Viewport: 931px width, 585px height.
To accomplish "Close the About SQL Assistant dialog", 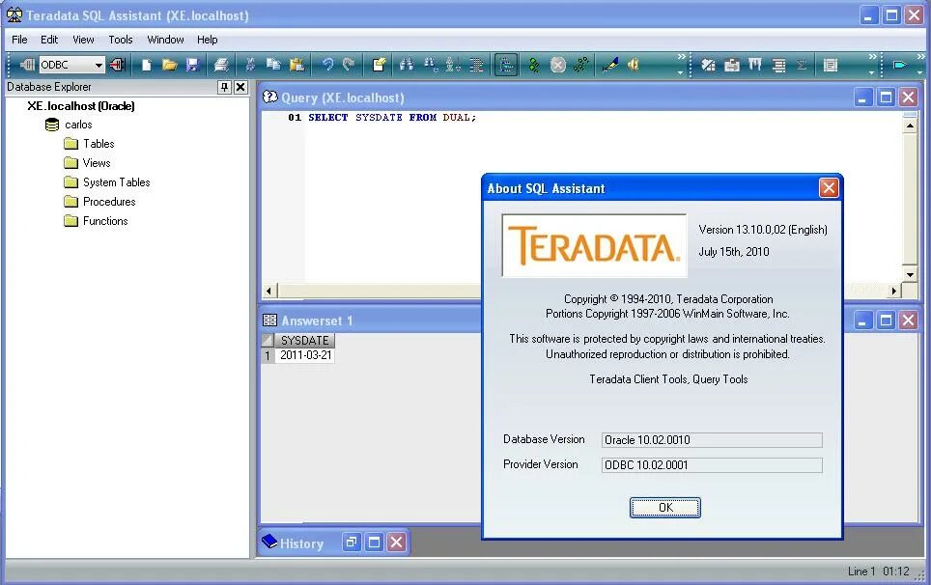I will [x=829, y=188].
